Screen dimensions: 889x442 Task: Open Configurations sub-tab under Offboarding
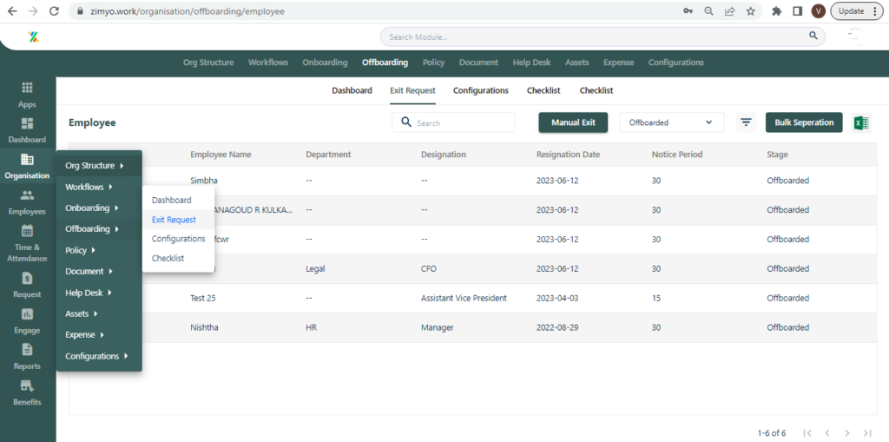(x=481, y=90)
